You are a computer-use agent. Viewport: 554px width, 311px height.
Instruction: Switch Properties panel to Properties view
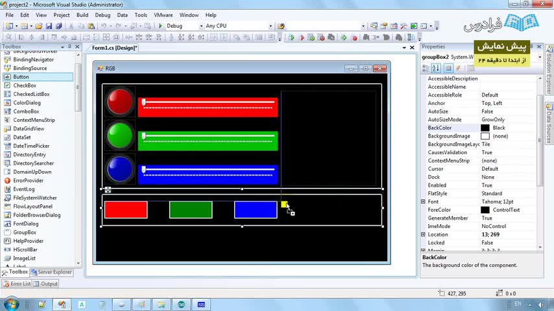coord(448,68)
